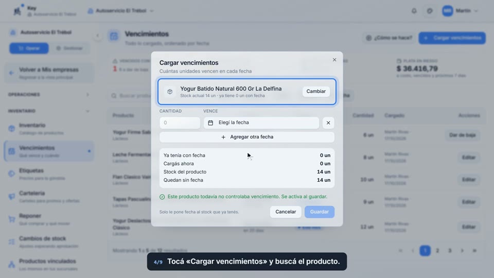Click Cambiar to change the product
This screenshot has height=278, width=494.
pos(316,92)
